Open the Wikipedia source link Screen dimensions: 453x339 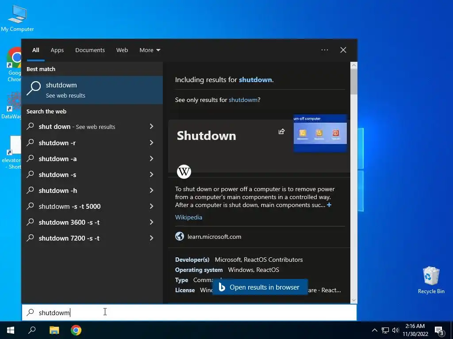pos(188,217)
